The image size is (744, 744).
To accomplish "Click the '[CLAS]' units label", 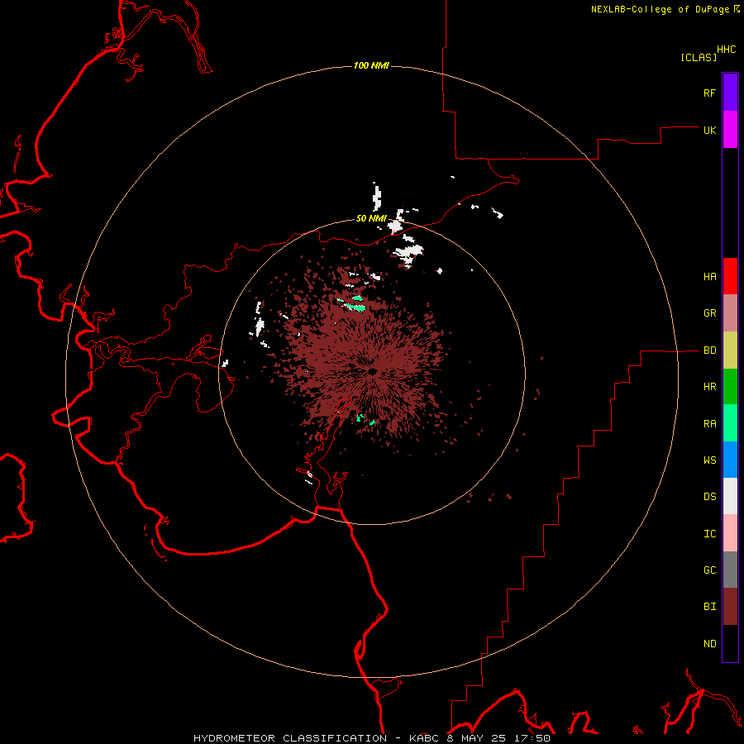I will pyautogui.click(x=699, y=57).
